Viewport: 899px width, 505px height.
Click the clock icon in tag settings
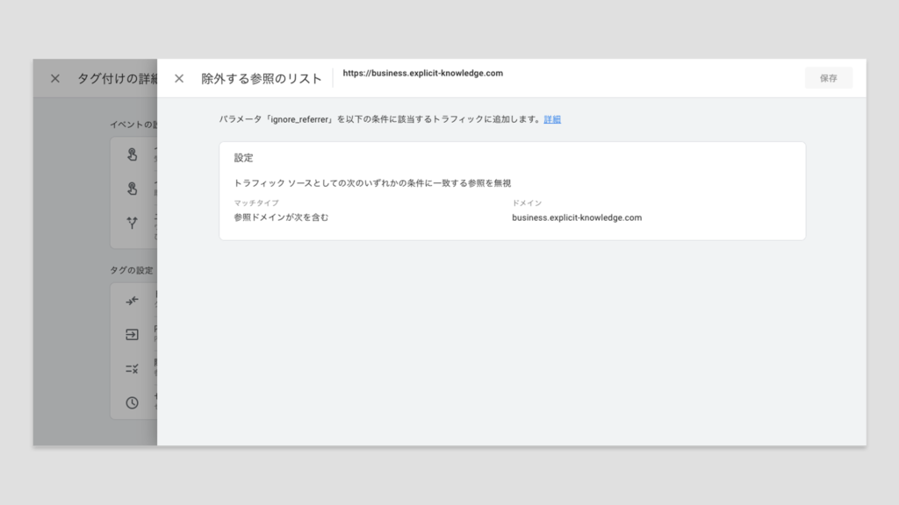[x=132, y=402]
